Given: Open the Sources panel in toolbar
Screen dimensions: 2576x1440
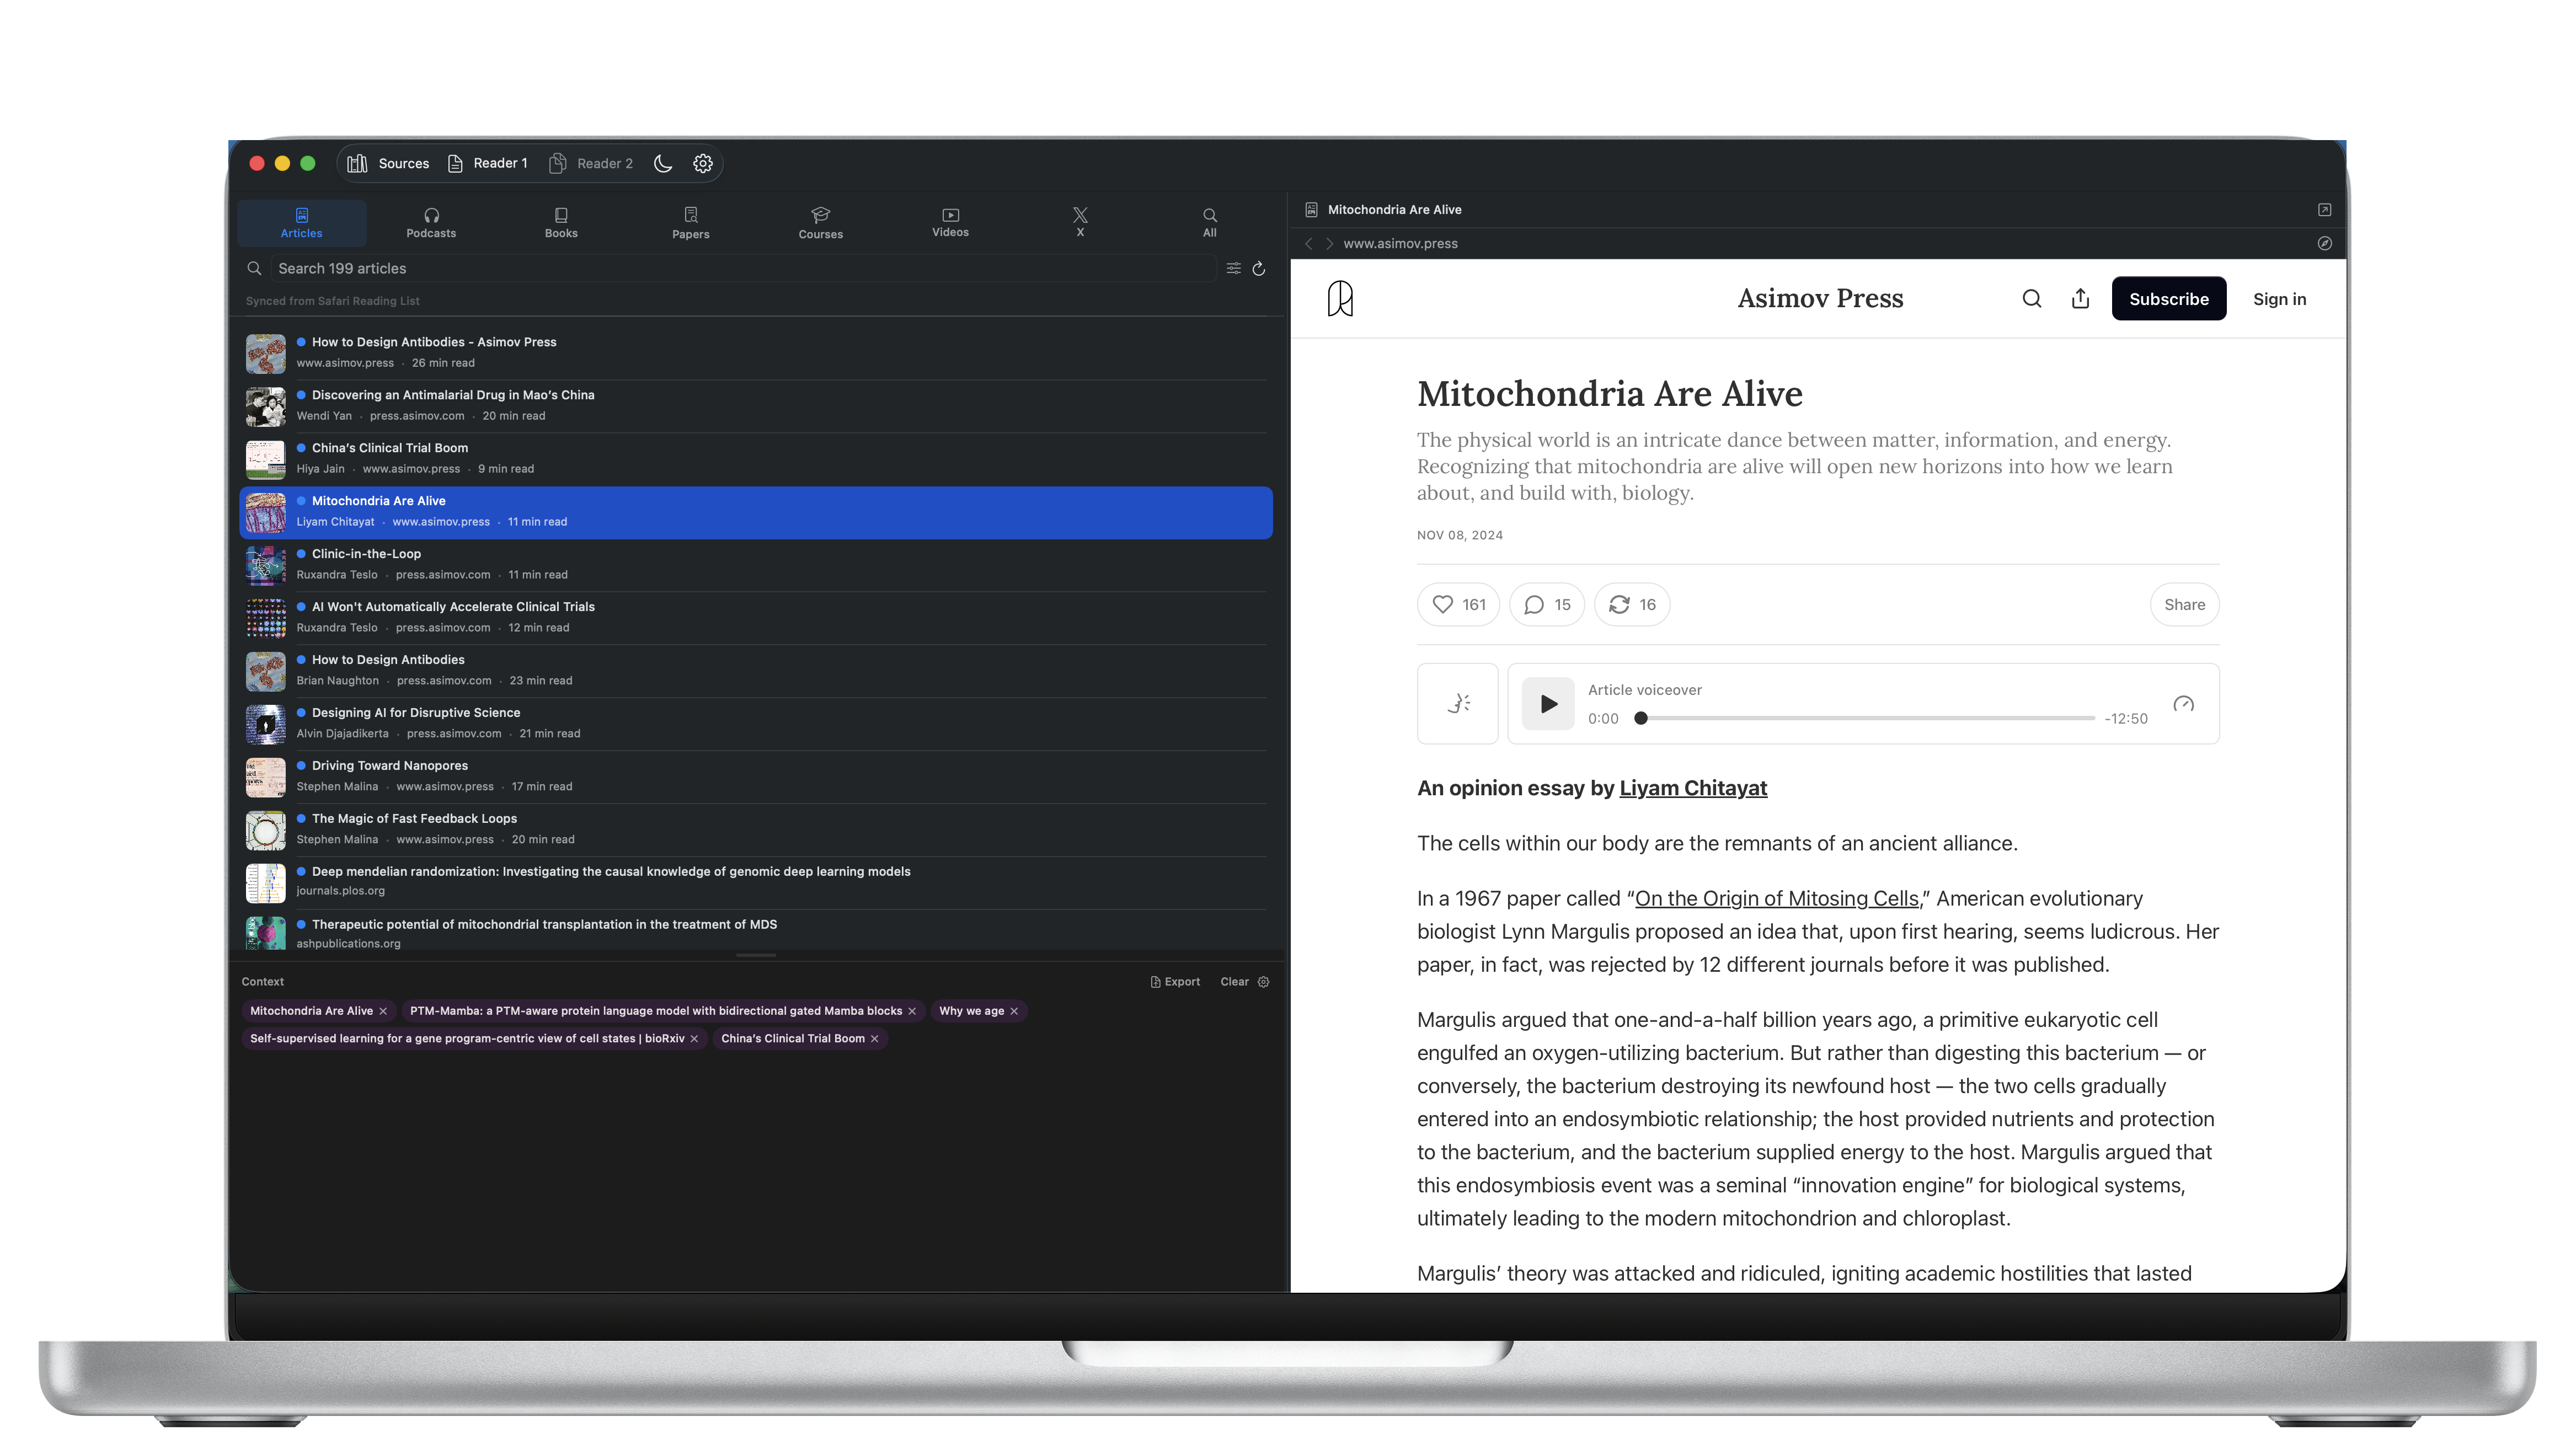Looking at the screenshot, I should 388,163.
